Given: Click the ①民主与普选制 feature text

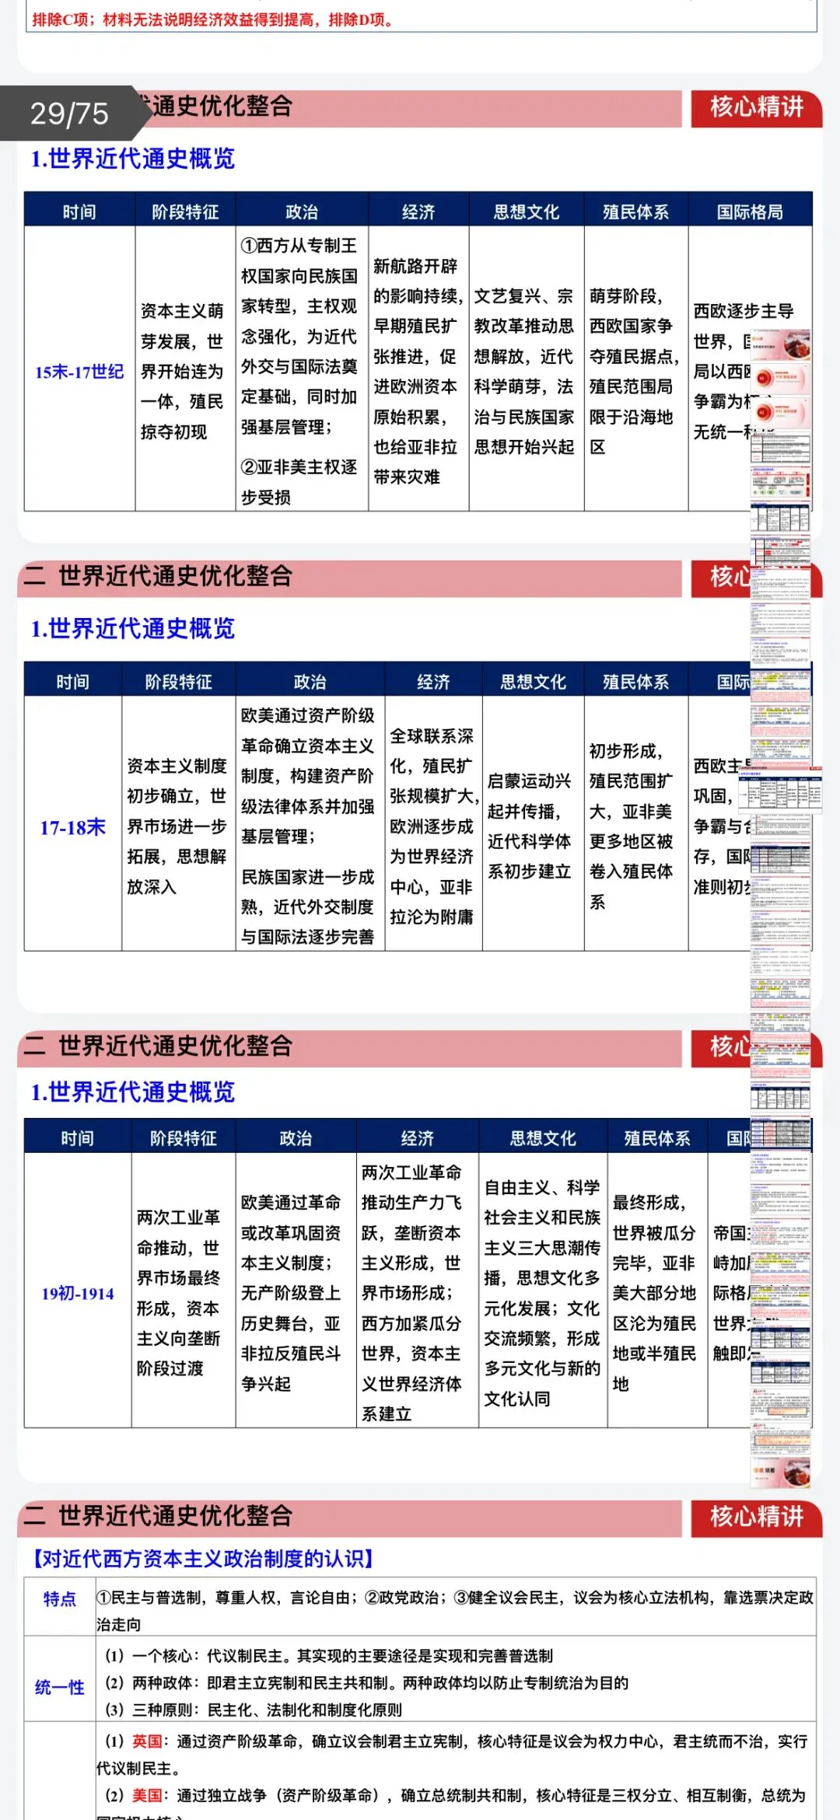Looking at the screenshot, I should tap(455, 1611).
